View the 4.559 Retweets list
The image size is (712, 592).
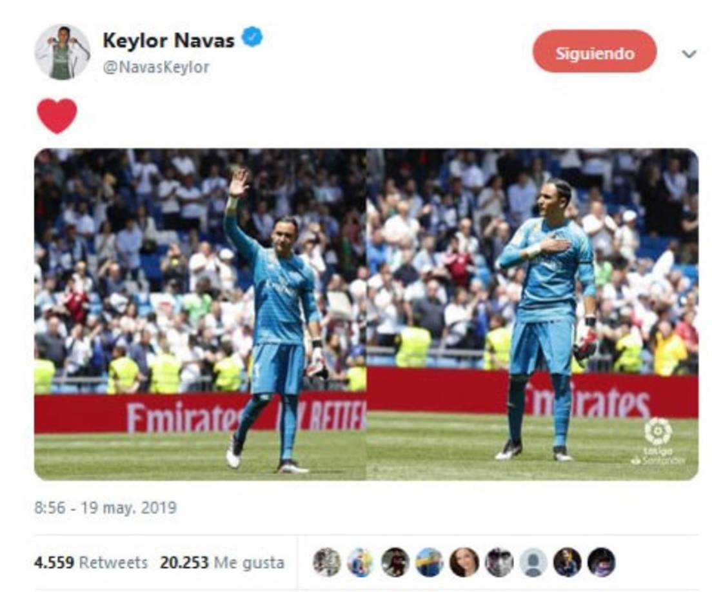(91, 562)
